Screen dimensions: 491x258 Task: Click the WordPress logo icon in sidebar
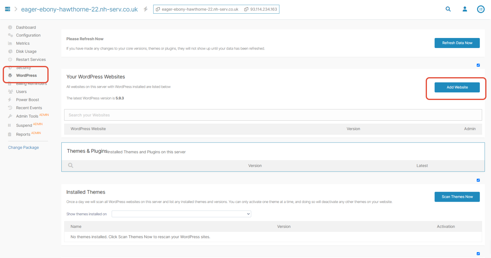point(10,75)
